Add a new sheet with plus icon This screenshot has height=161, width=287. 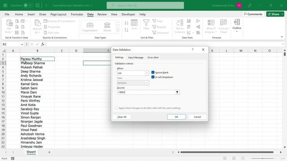49,152
